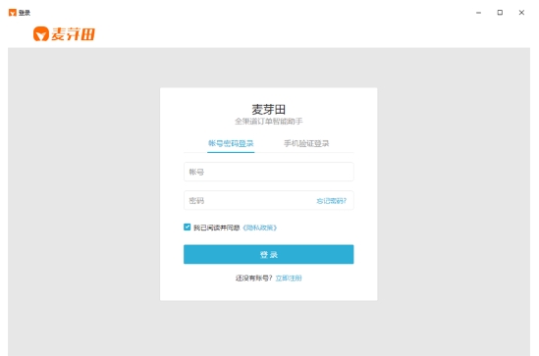
Task: Click the 我已阅读并同意 checkbox label text
Action: click(x=217, y=228)
